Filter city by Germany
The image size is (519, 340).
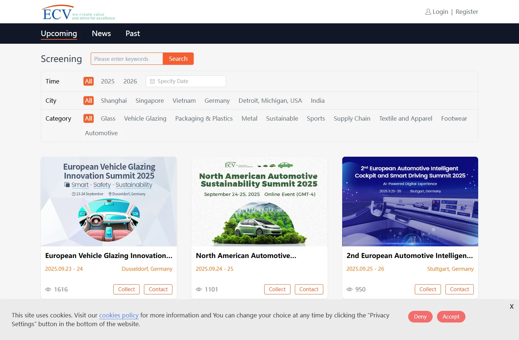217,101
